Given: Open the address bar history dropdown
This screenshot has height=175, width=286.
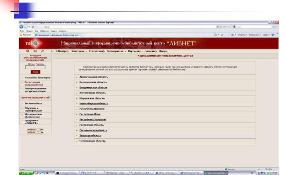Looking at the screenshot, I should click(x=217, y=27).
